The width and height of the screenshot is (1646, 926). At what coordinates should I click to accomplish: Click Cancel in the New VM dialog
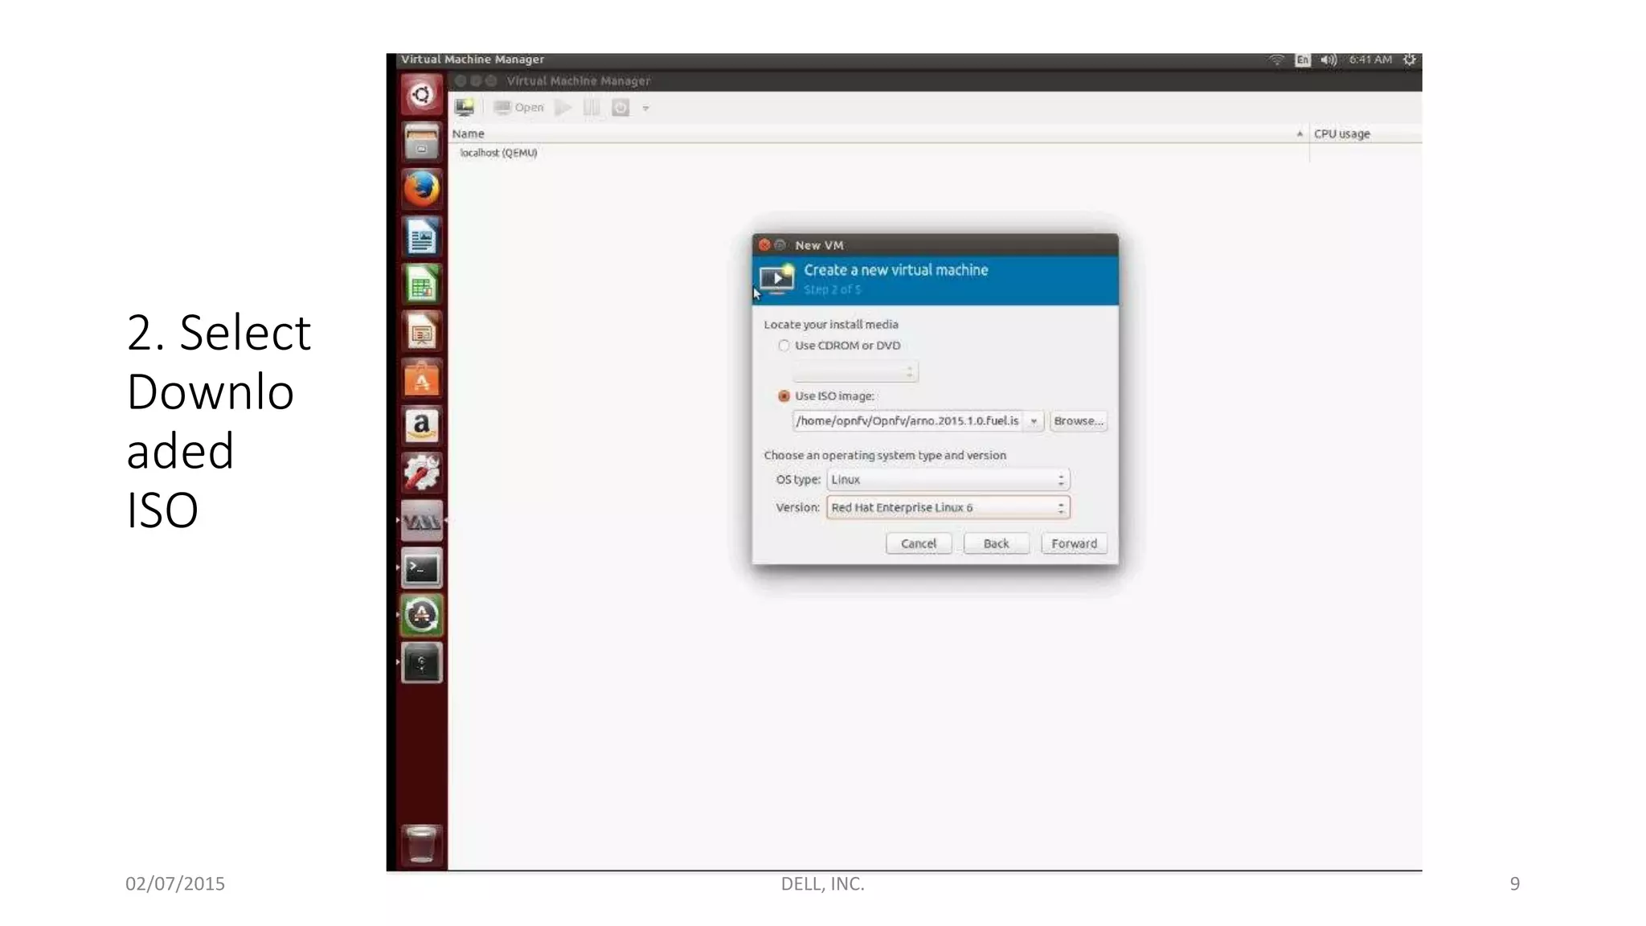tap(919, 544)
